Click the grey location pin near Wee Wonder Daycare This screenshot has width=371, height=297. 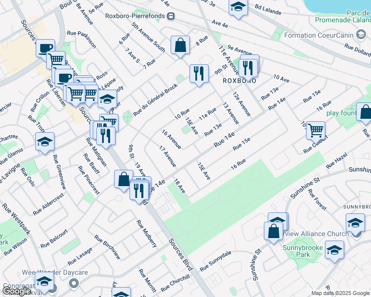point(74,283)
